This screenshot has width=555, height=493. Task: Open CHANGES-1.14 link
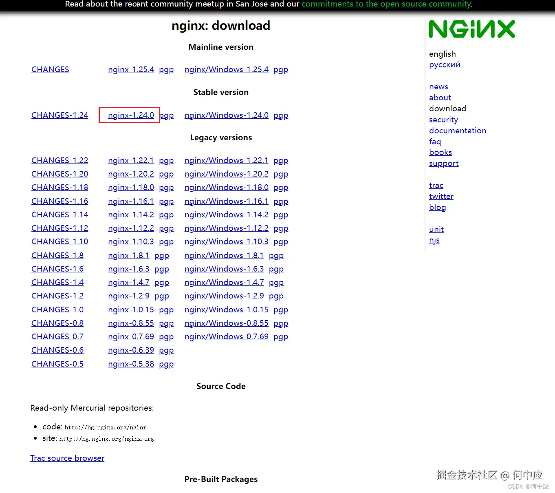60,215
